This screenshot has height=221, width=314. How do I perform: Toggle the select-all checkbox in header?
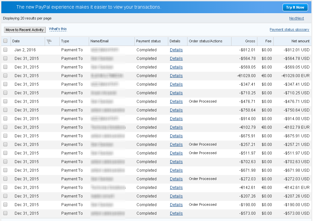[x=5, y=41]
